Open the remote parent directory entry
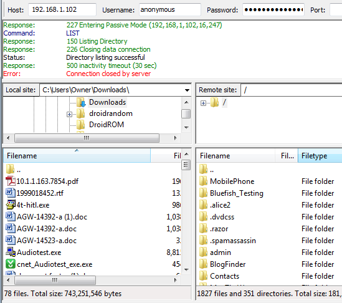The width and height of the screenshot is (342, 303). coord(207,170)
